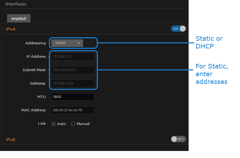The height and width of the screenshot is (158, 240).
Task: Enable the IPv6 toggle switch
Action: [178, 139]
